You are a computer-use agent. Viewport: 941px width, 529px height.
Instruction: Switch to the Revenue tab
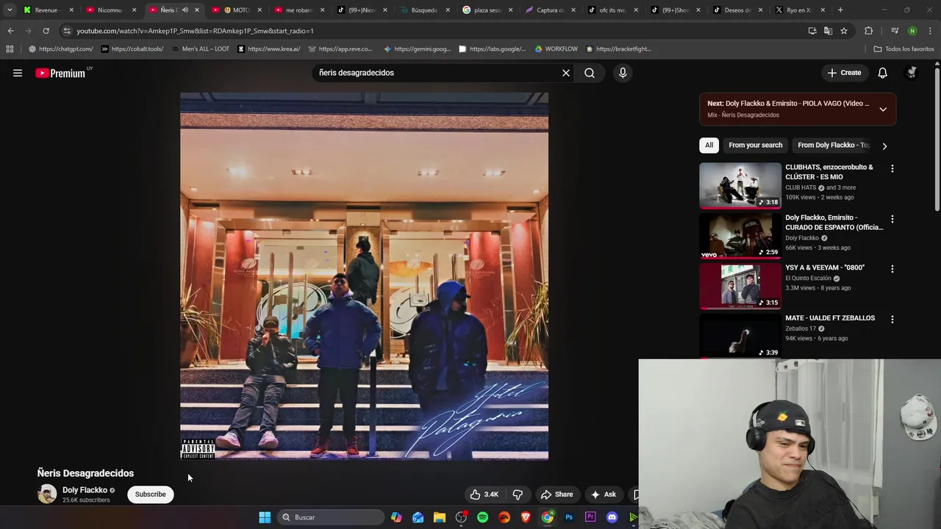click(x=49, y=10)
